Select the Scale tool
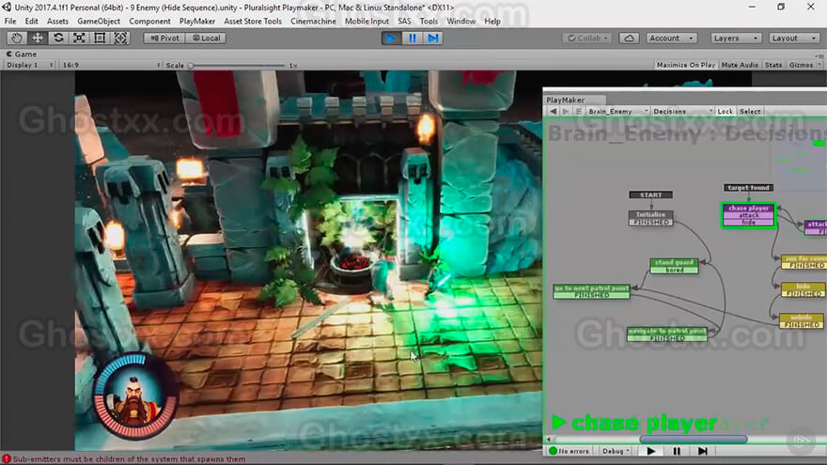This screenshot has width=827, height=465. click(x=79, y=38)
